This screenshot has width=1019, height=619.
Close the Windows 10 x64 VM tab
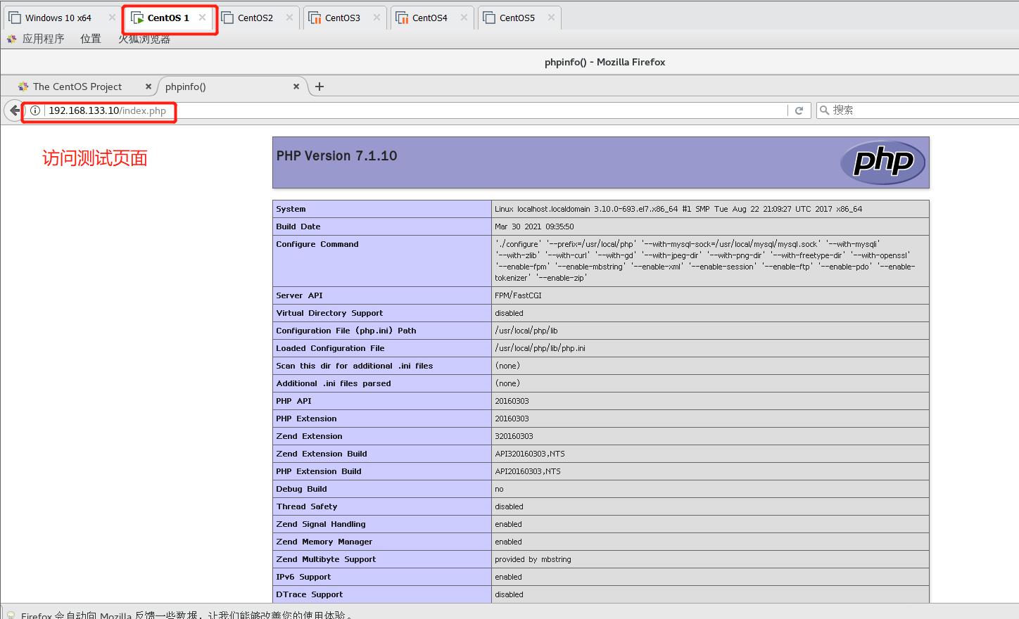click(x=112, y=18)
